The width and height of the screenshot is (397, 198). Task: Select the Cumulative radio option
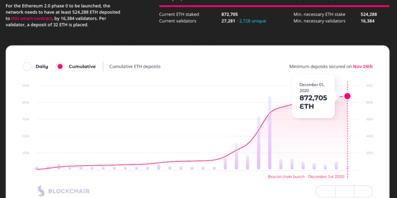[60, 67]
